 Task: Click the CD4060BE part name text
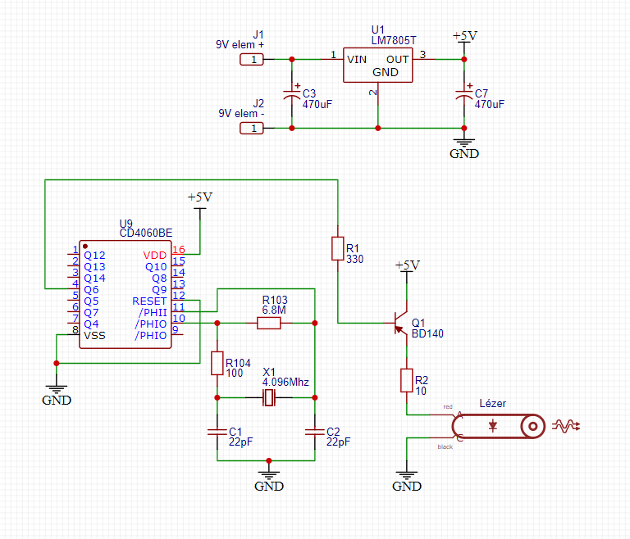pos(146,233)
